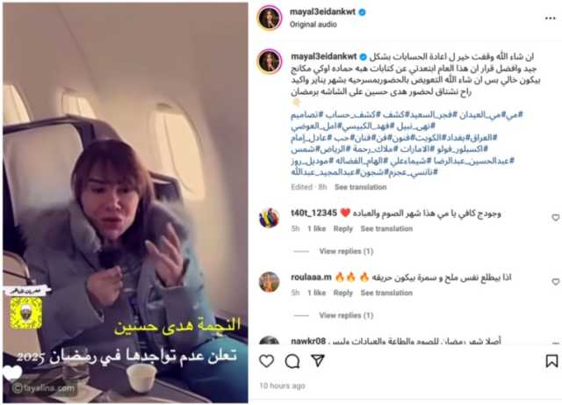Save the post with the bookmark icon
Viewport: 562px width, 405px height.
coord(551,361)
